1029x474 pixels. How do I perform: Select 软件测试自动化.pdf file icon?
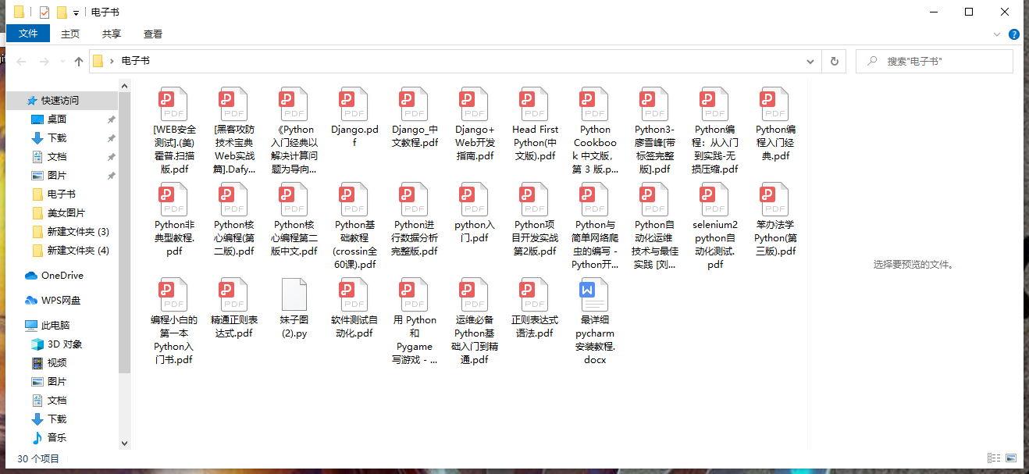coord(354,294)
